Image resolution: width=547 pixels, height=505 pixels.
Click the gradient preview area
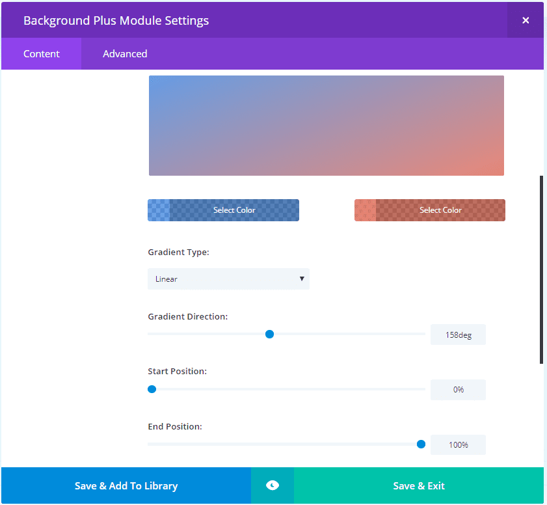pyautogui.click(x=327, y=126)
